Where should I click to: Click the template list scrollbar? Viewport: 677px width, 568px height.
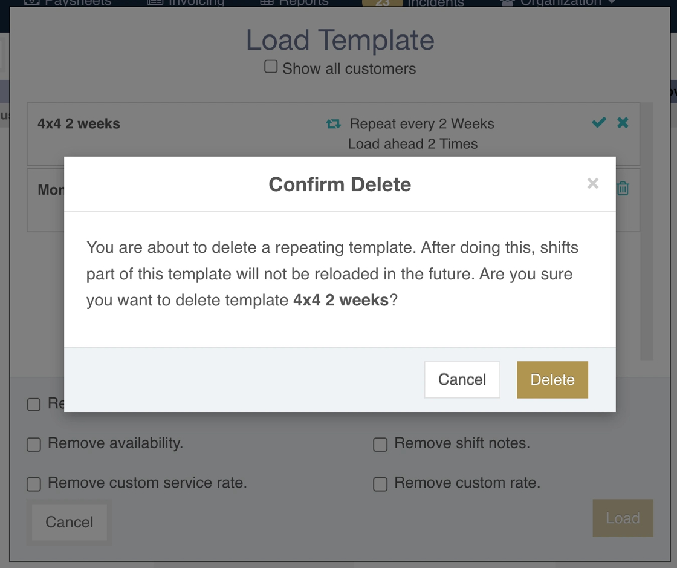pos(647,242)
